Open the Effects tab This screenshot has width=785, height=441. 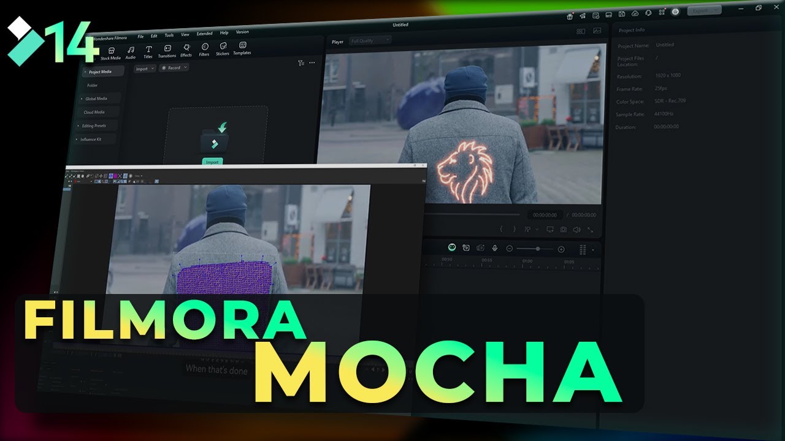pyautogui.click(x=186, y=51)
